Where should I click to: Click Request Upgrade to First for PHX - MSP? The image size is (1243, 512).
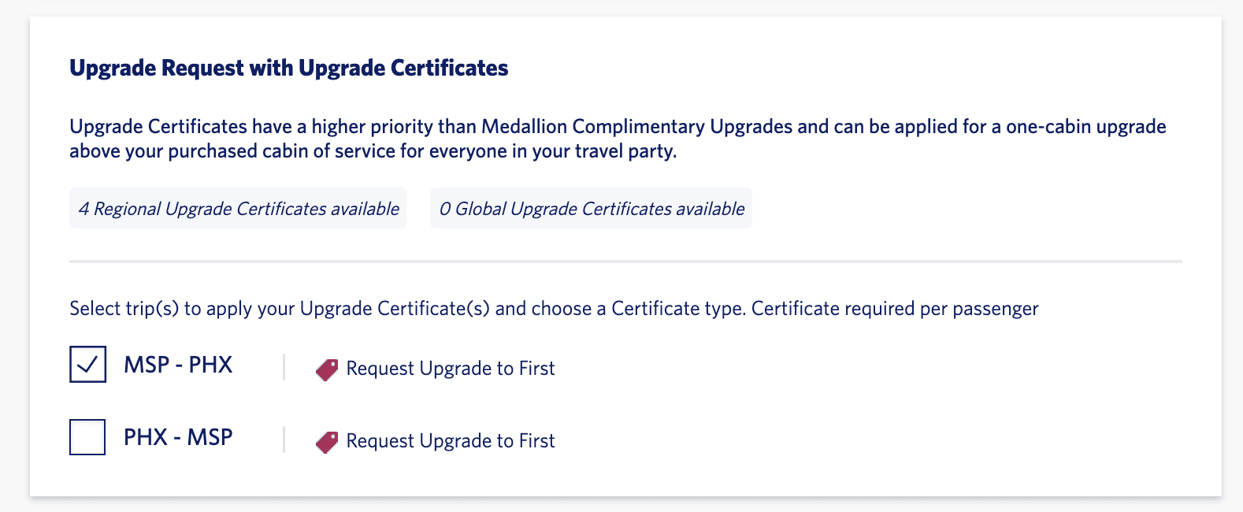[x=451, y=440]
